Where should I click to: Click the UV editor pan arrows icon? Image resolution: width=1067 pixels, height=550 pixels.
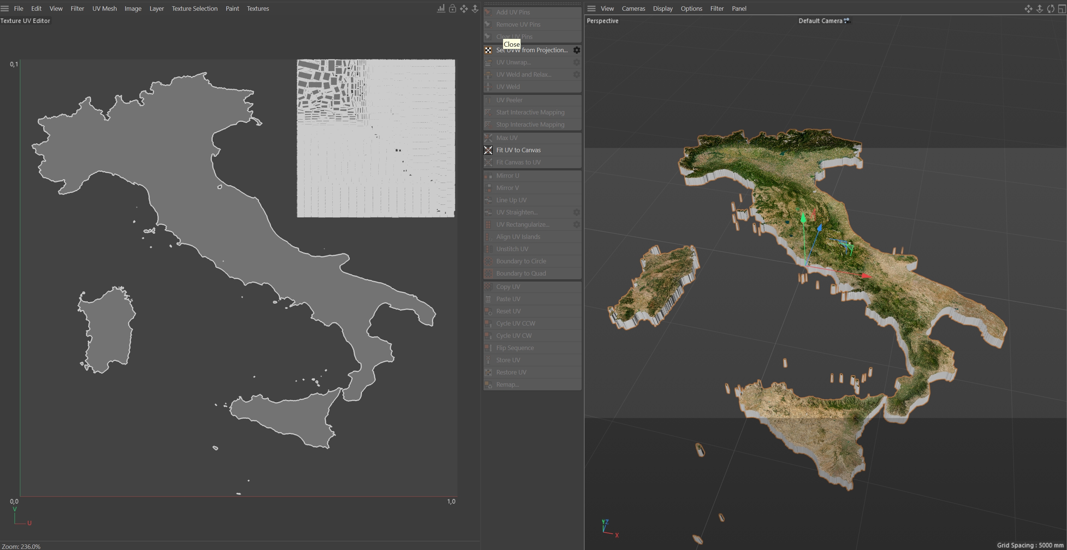tap(464, 9)
